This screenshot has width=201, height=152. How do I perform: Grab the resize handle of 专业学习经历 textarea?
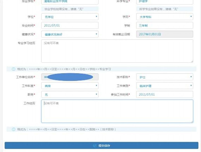pos(192,61)
